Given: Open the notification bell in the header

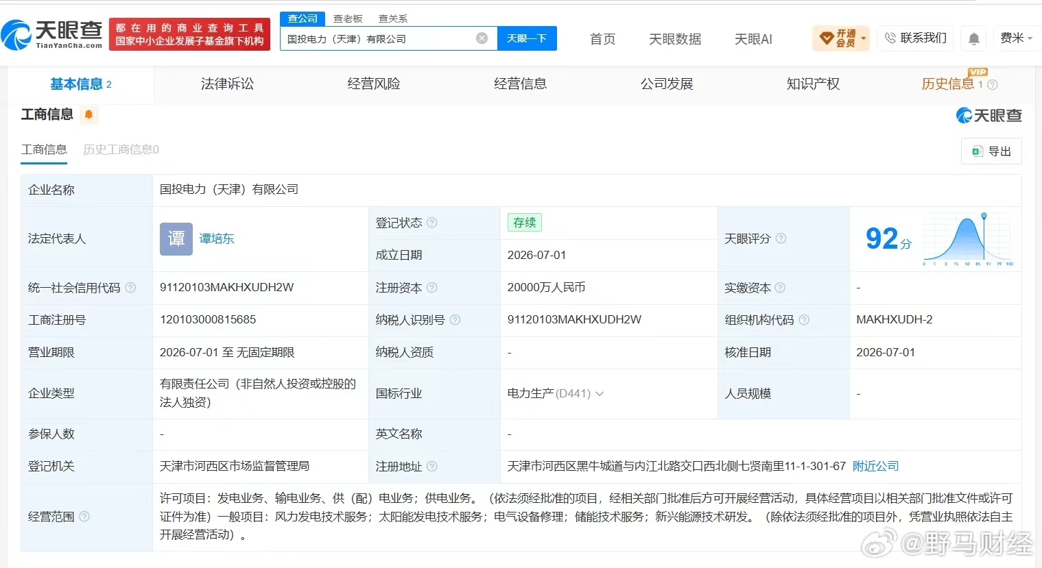Looking at the screenshot, I should [x=973, y=38].
